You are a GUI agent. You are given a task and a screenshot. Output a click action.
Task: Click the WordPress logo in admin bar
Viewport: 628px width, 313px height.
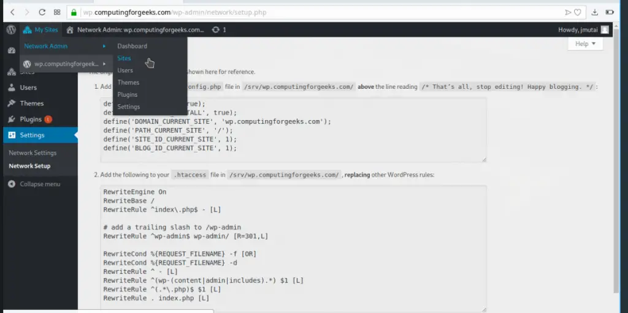tap(10, 29)
